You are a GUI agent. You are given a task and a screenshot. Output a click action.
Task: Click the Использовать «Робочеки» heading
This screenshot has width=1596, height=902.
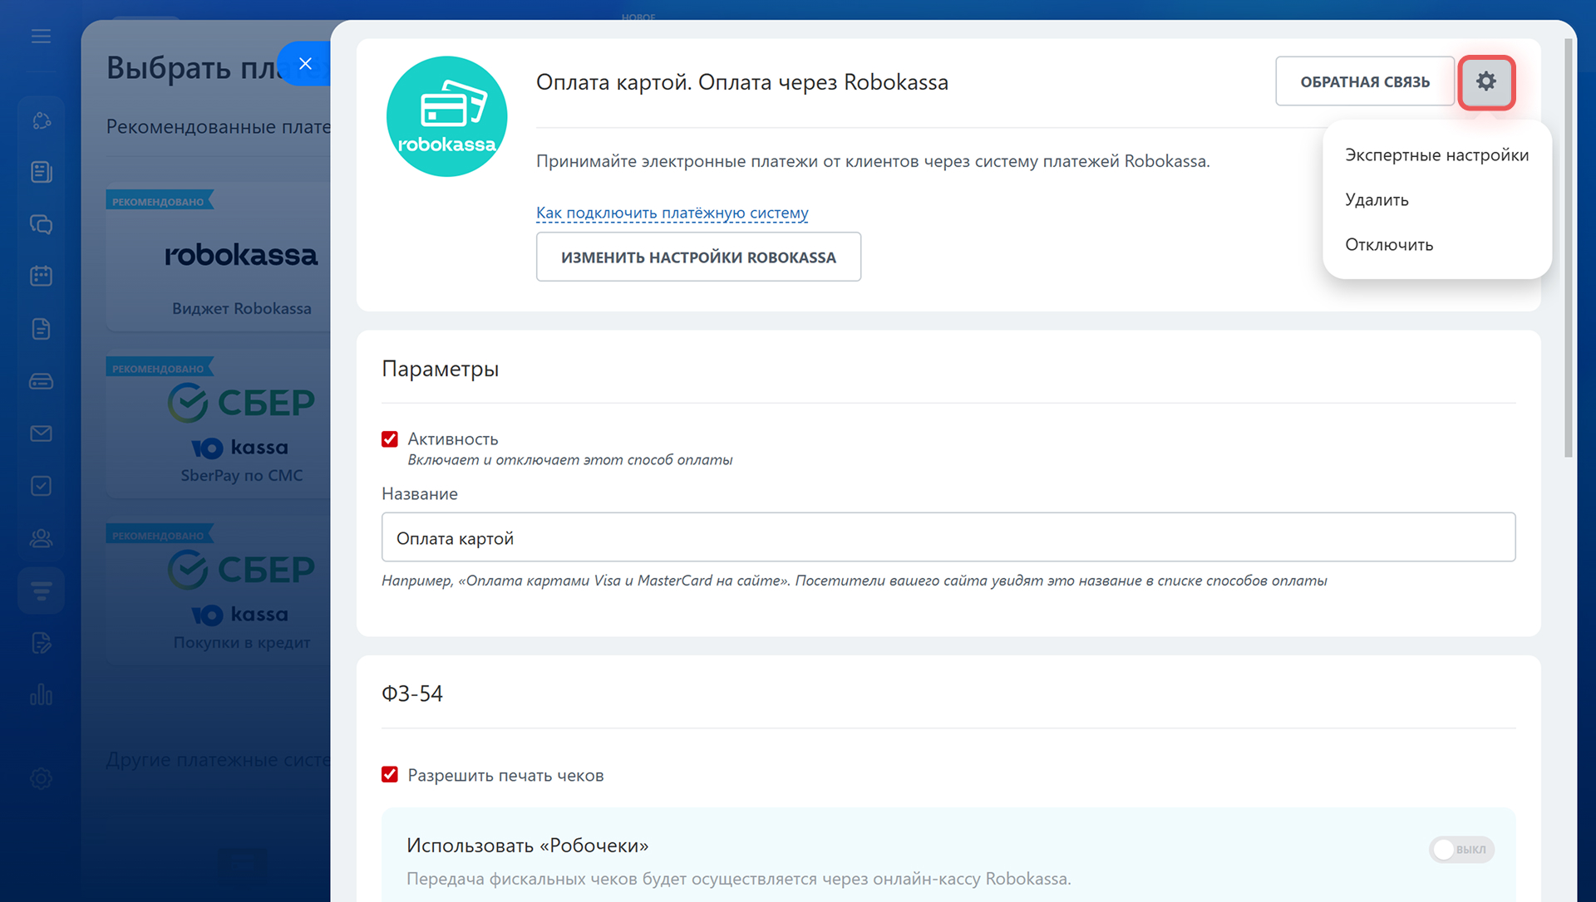click(x=528, y=846)
